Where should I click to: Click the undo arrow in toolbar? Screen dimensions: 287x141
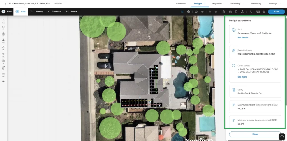point(210,12)
